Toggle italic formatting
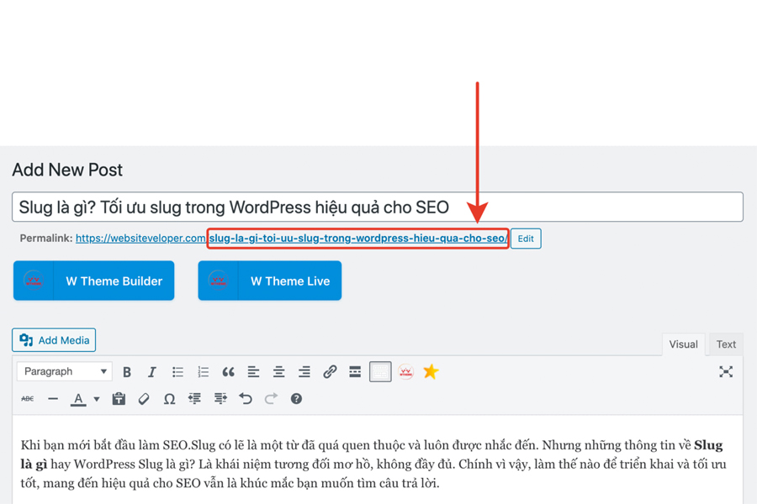This screenshot has width=757, height=504. 152,372
